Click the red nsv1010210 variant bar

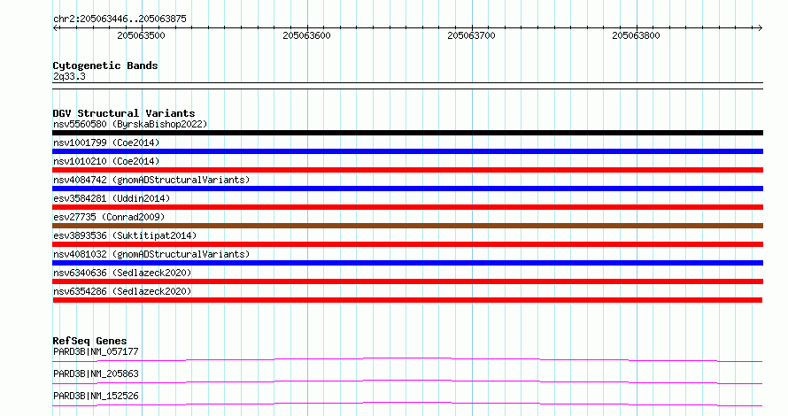pos(407,170)
